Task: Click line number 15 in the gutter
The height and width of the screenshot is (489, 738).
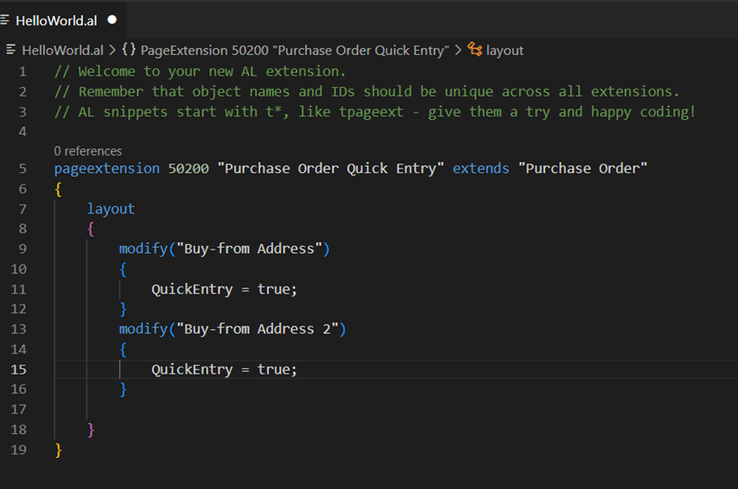Action: [x=19, y=369]
